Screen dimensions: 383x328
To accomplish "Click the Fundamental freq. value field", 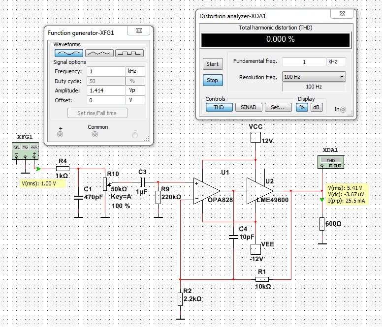I will 304,62.
